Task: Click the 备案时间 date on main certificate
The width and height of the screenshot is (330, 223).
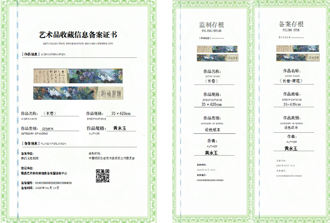Action: click(47, 188)
